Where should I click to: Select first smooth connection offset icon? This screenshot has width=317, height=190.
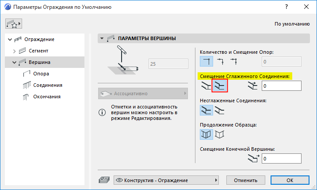(x=206, y=86)
